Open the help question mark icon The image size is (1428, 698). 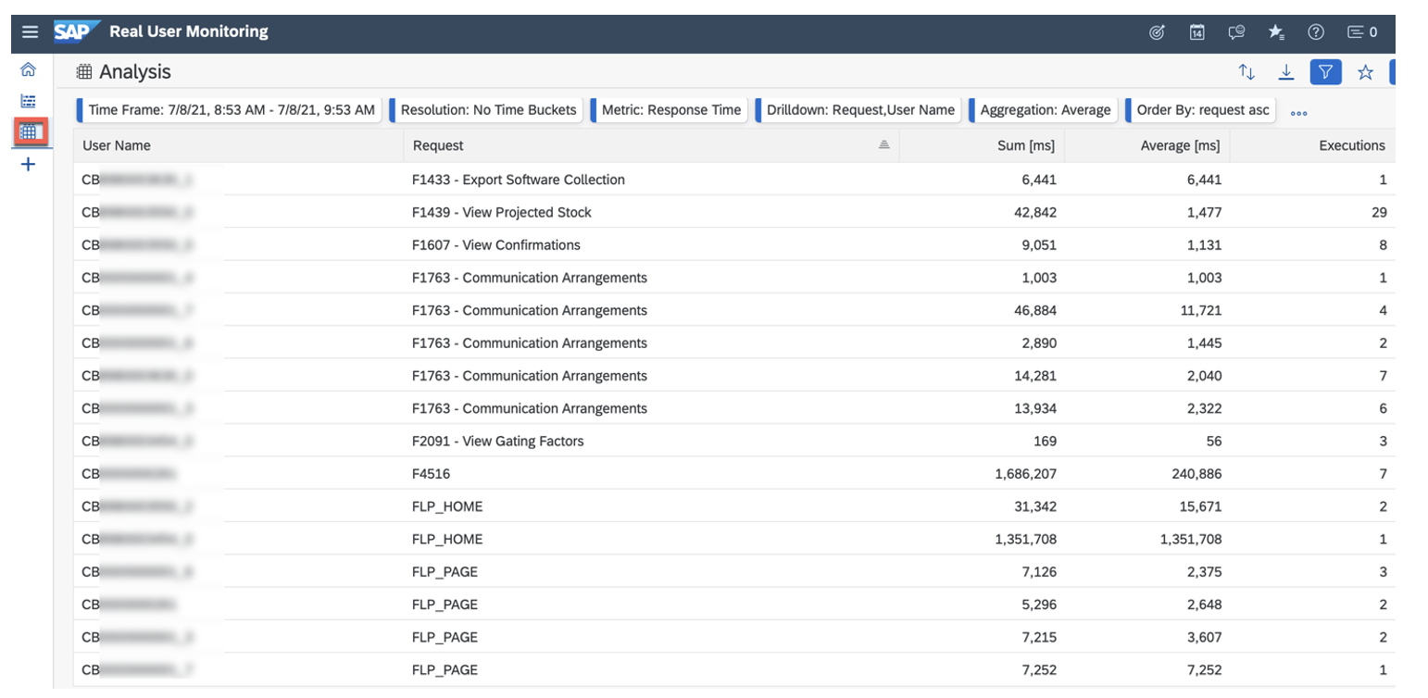pyautogui.click(x=1315, y=32)
